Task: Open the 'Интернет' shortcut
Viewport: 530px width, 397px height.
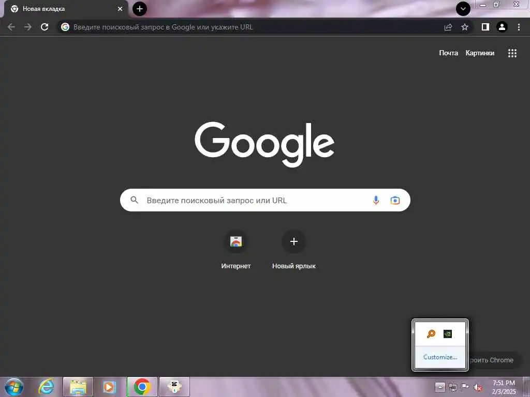Action: tap(236, 251)
